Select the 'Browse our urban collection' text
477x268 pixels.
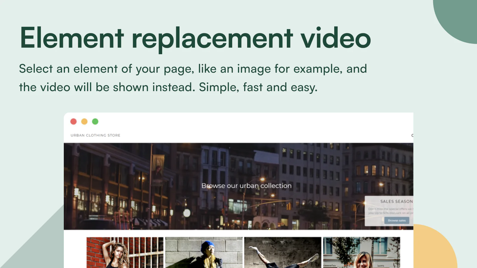click(x=246, y=186)
